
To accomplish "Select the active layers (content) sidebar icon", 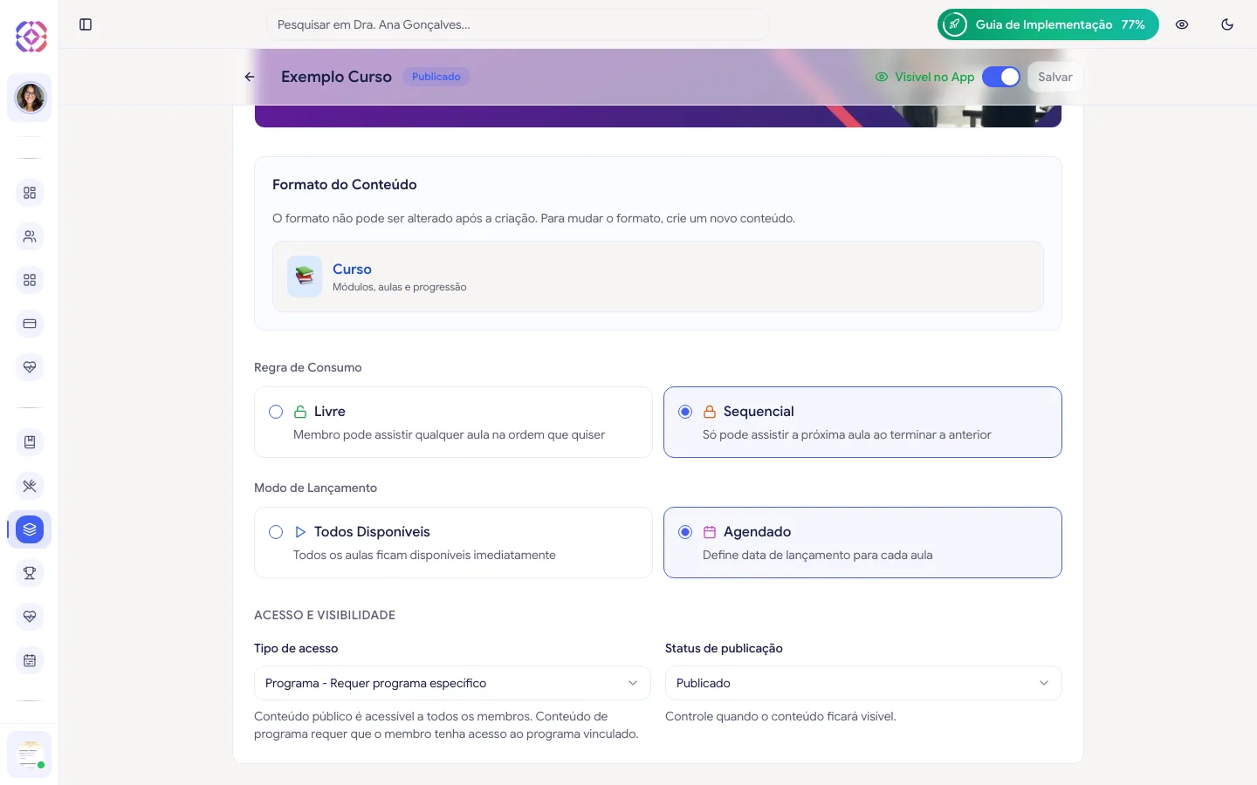I will tap(30, 529).
